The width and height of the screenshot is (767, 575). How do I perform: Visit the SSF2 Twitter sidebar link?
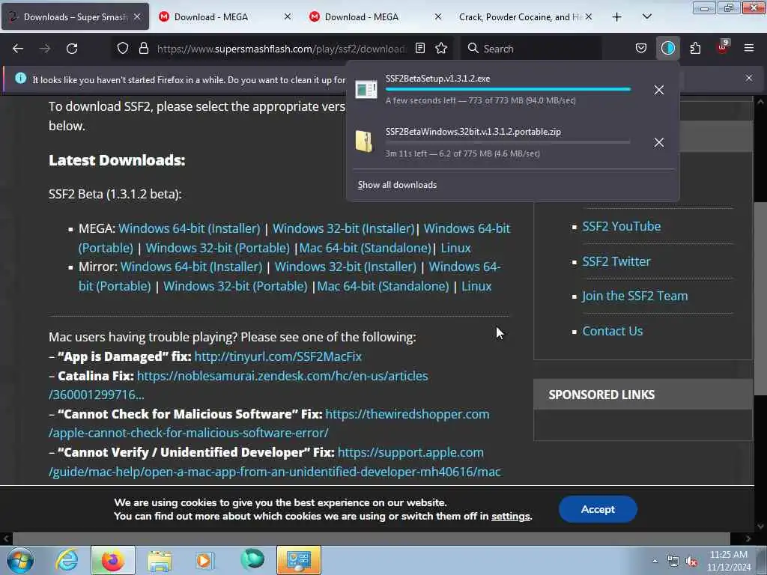pyautogui.click(x=616, y=261)
